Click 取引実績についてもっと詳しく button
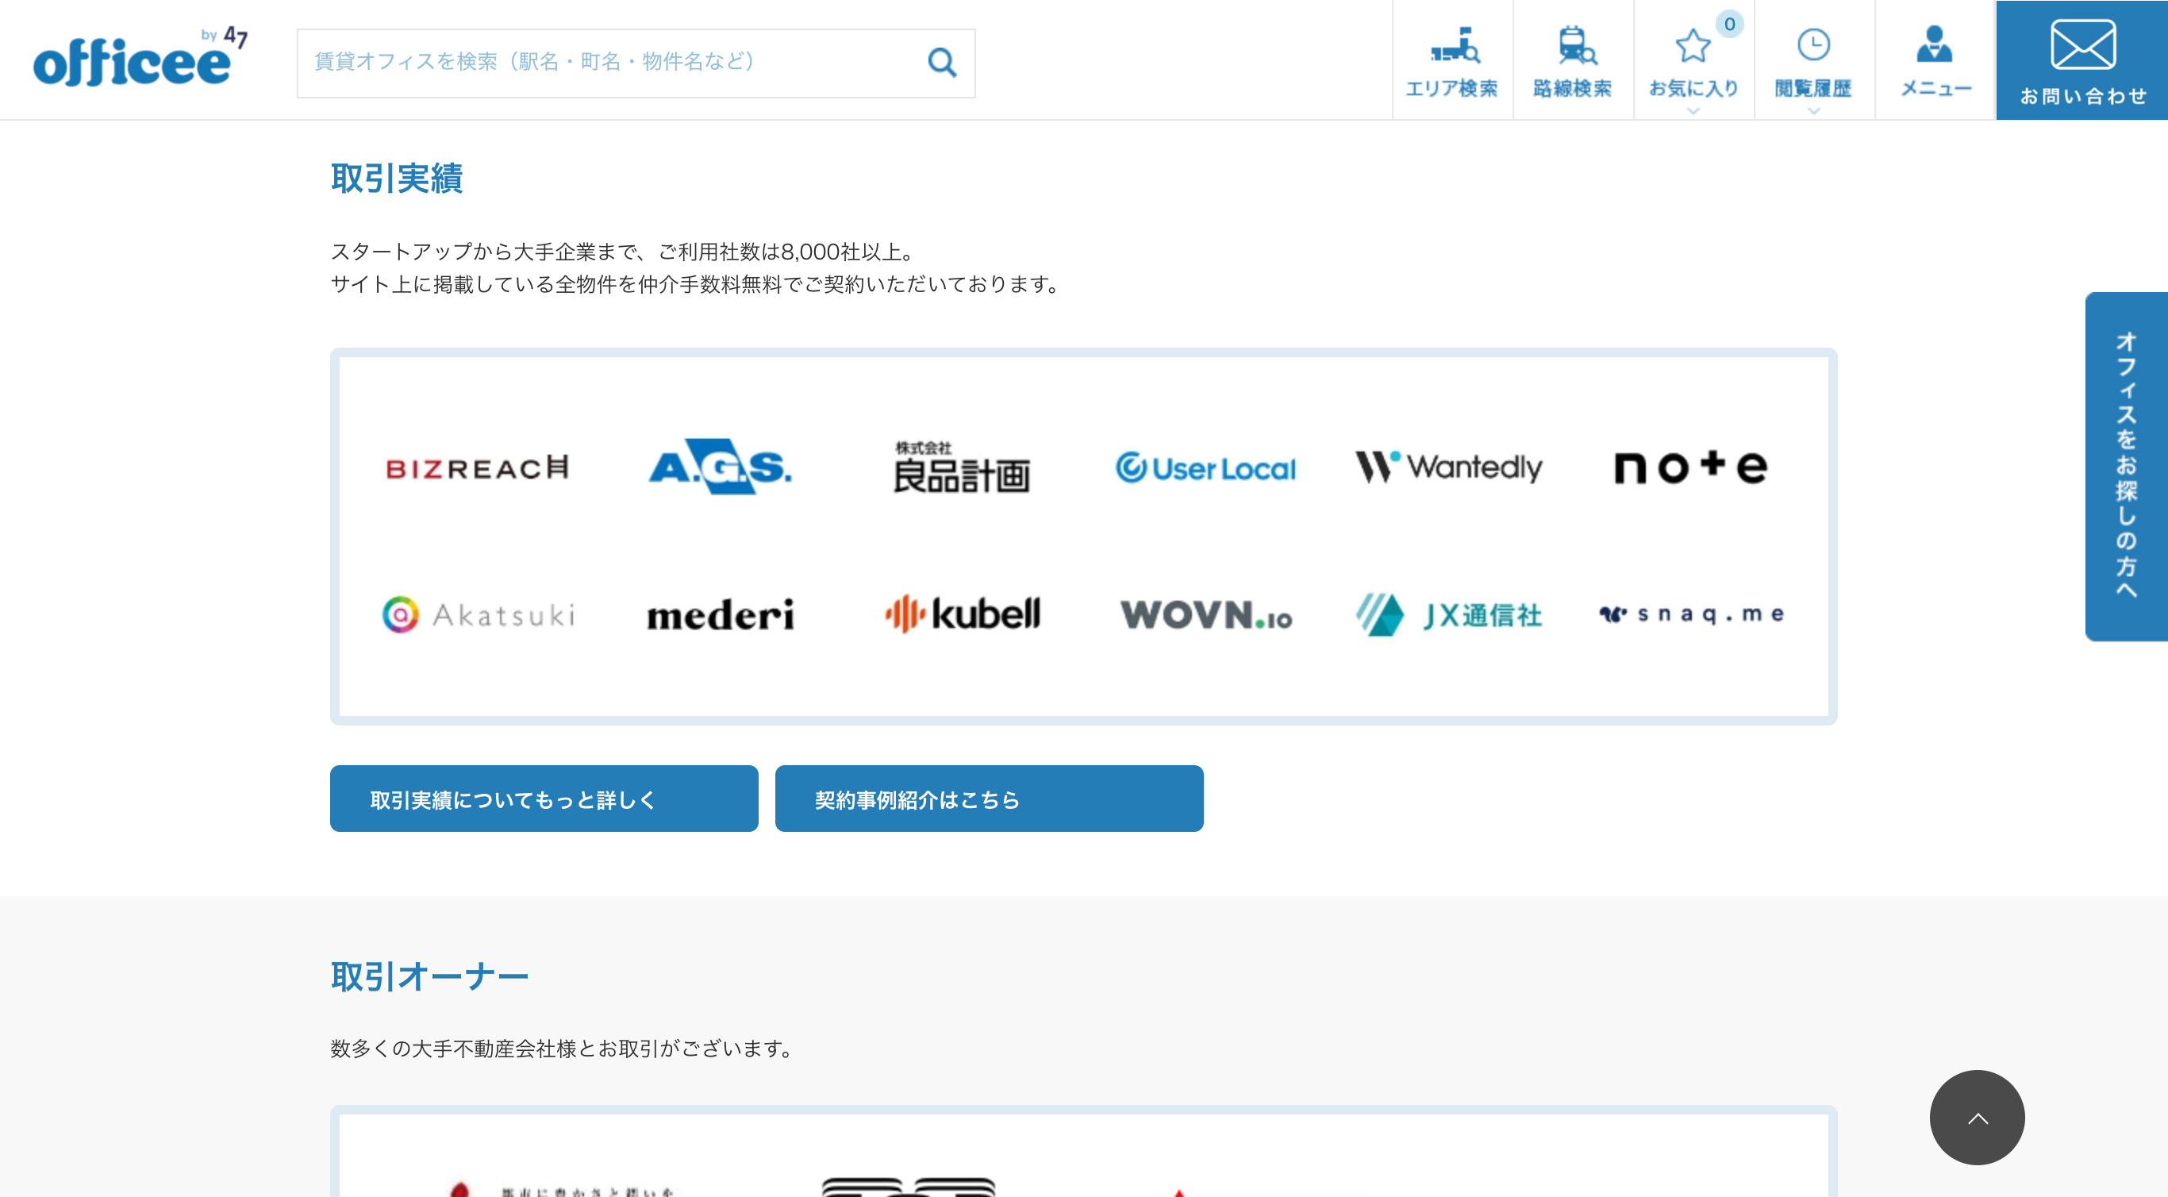 544,798
